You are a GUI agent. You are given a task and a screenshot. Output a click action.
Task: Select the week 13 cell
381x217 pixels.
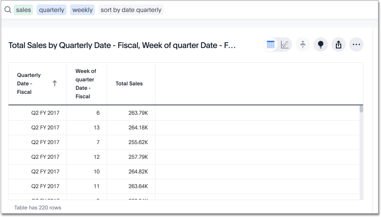pyautogui.click(x=96, y=128)
